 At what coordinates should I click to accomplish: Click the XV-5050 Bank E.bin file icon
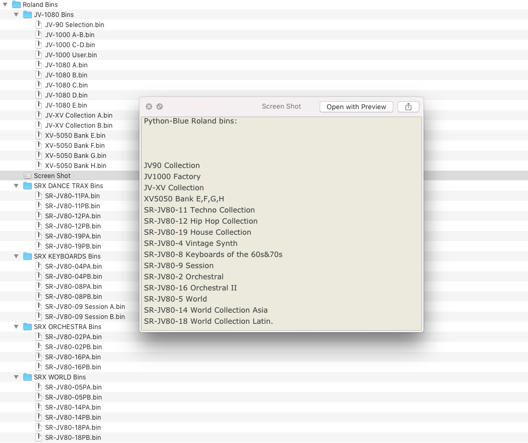pos(39,136)
